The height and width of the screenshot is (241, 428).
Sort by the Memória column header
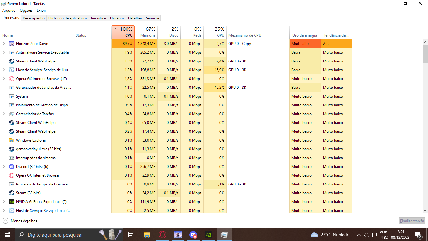pyautogui.click(x=146, y=32)
